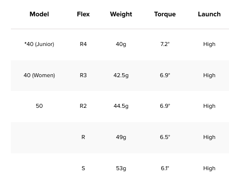Click the Flex column header
Screen dimensions: 229x185
click(x=83, y=14)
